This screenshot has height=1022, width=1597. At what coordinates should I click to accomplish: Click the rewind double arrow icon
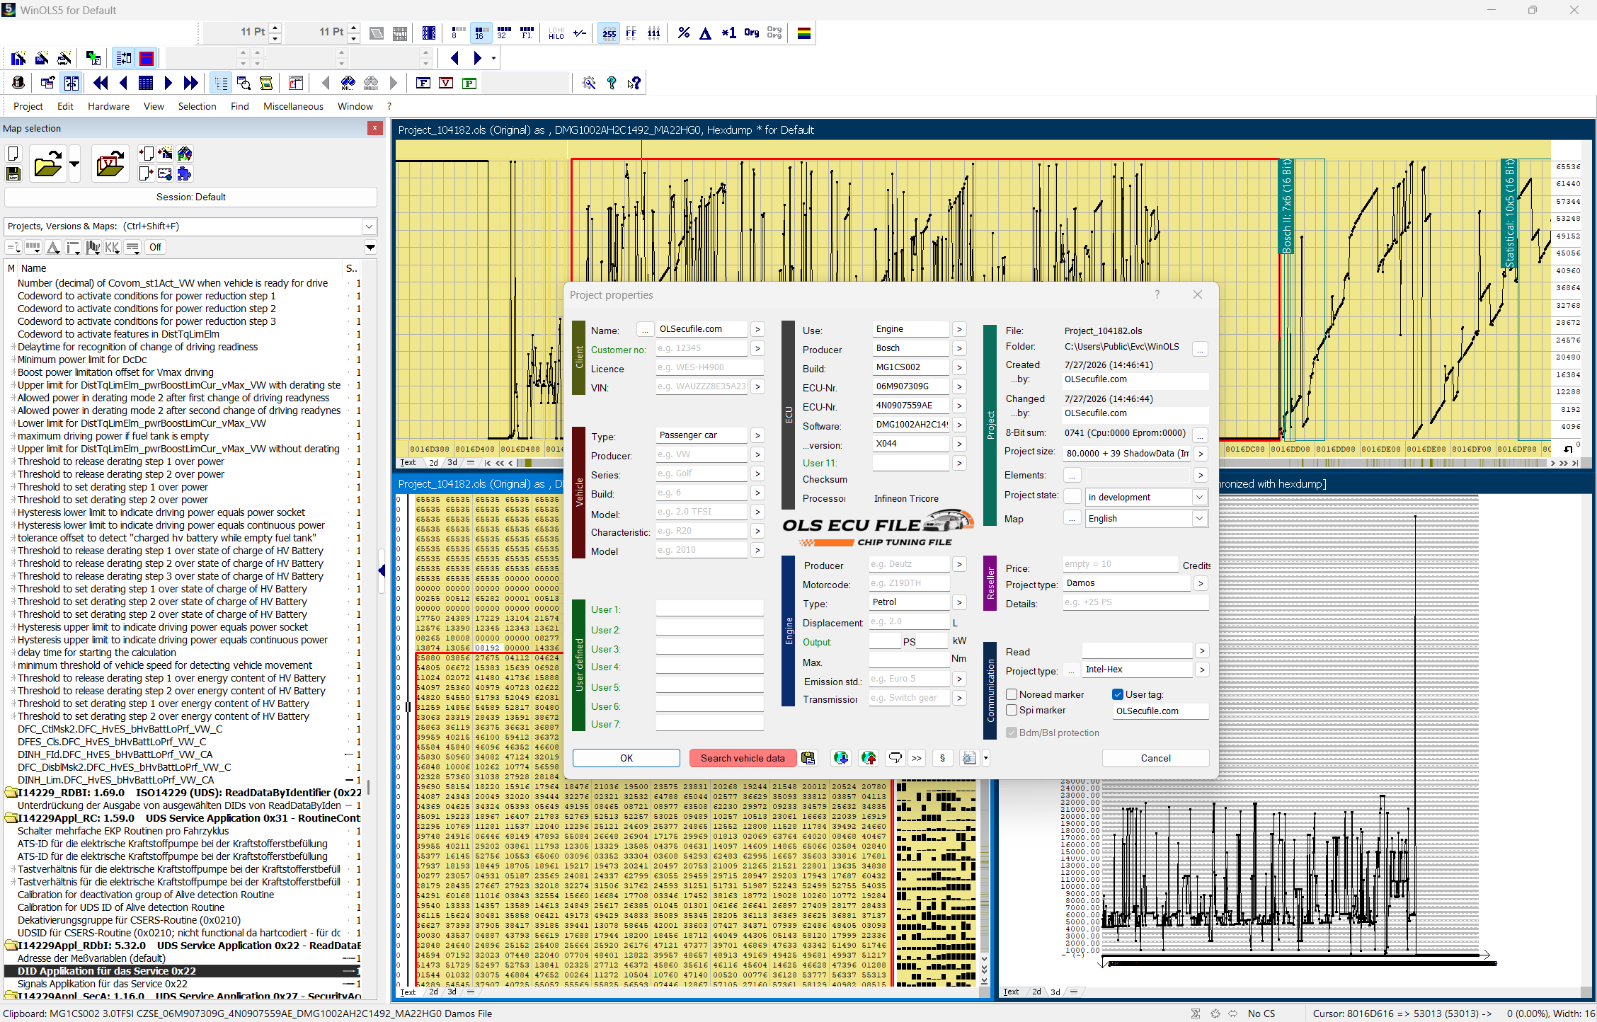click(x=101, y=83)
